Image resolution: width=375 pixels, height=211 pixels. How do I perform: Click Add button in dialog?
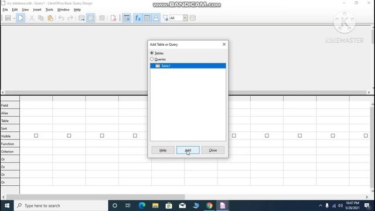(x=188, y=150)
